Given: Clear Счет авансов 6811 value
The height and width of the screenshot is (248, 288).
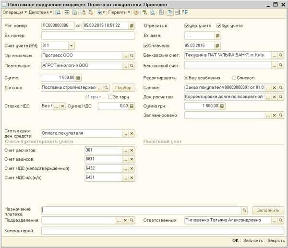Looking at the screenshot, I should point(132,159).
